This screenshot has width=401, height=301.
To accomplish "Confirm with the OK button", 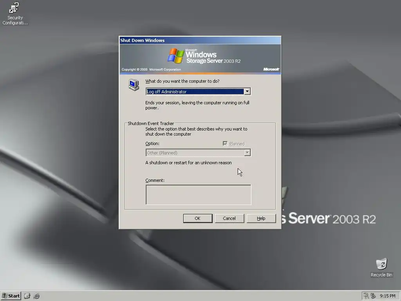I will [198, 218].
